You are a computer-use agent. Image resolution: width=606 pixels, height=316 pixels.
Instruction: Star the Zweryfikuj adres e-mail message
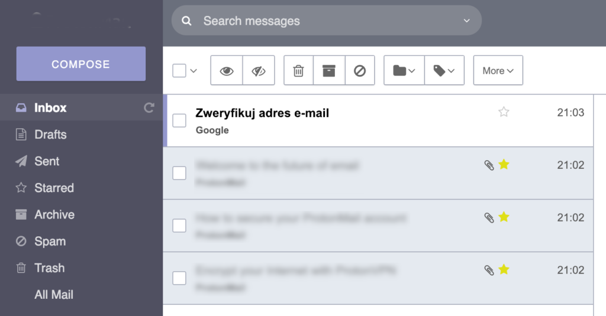tap(504, 112)
